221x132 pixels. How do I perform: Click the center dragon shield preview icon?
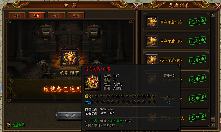point(70,58)
